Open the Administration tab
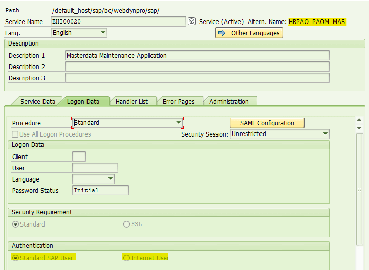The image size is (369, 270). [229, 102]
